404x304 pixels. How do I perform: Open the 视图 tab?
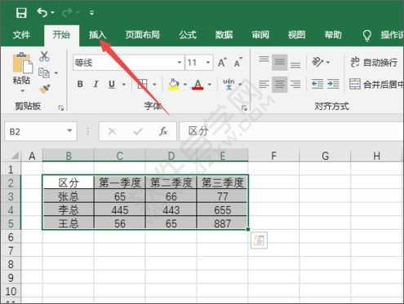pos(297,35)
